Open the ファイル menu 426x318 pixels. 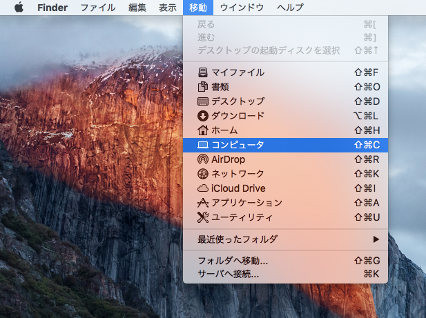click(x=98, y=8)
